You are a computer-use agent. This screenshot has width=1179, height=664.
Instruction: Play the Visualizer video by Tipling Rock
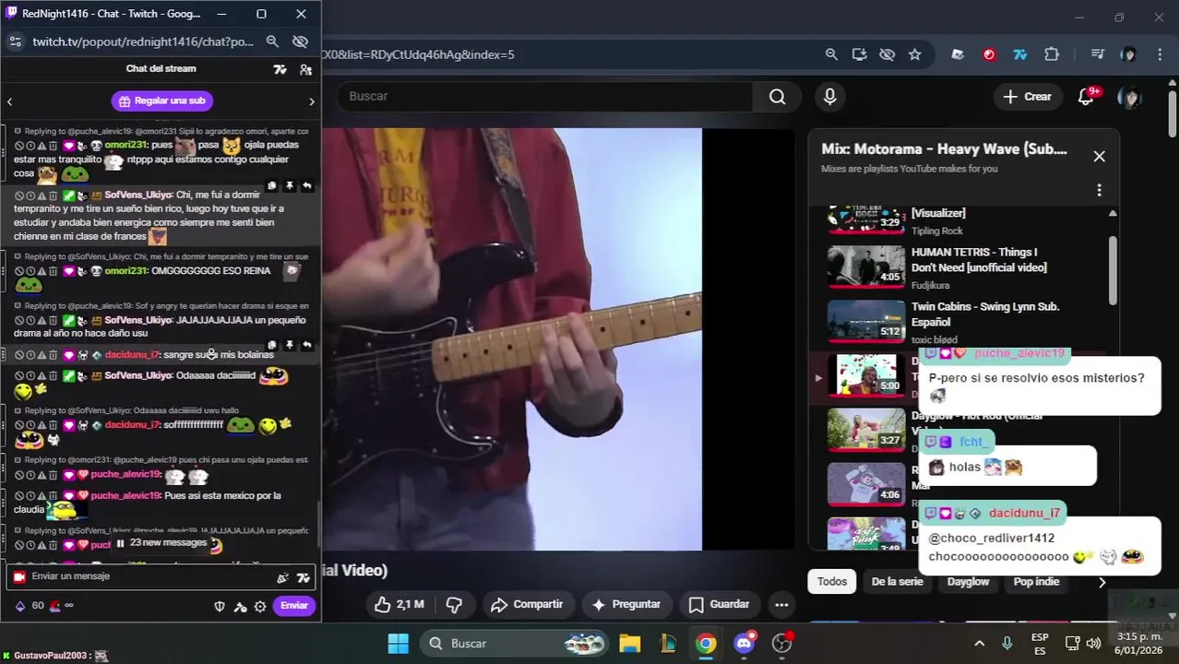coord(959,221)
